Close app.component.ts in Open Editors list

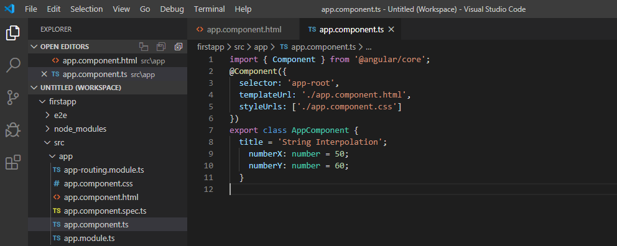[44, 74]
